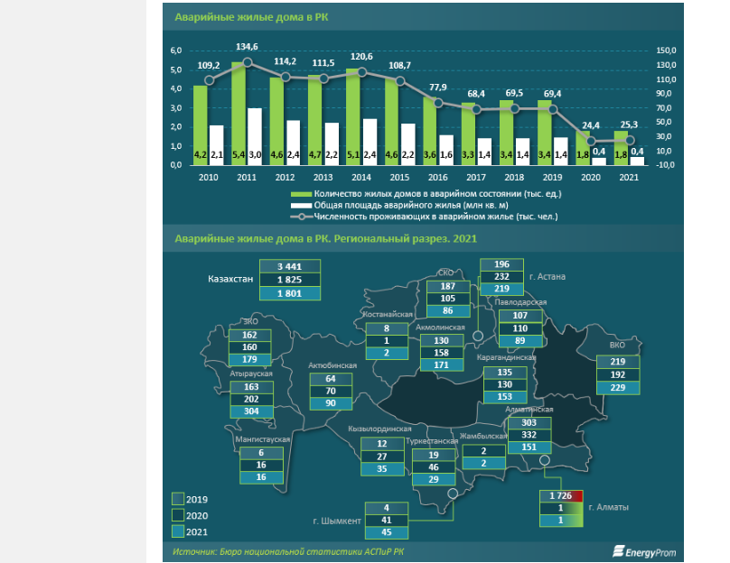Click the source line 'Бюро национальной статистики'
This screenshot has width=730, height=563.
coord(291,552)
